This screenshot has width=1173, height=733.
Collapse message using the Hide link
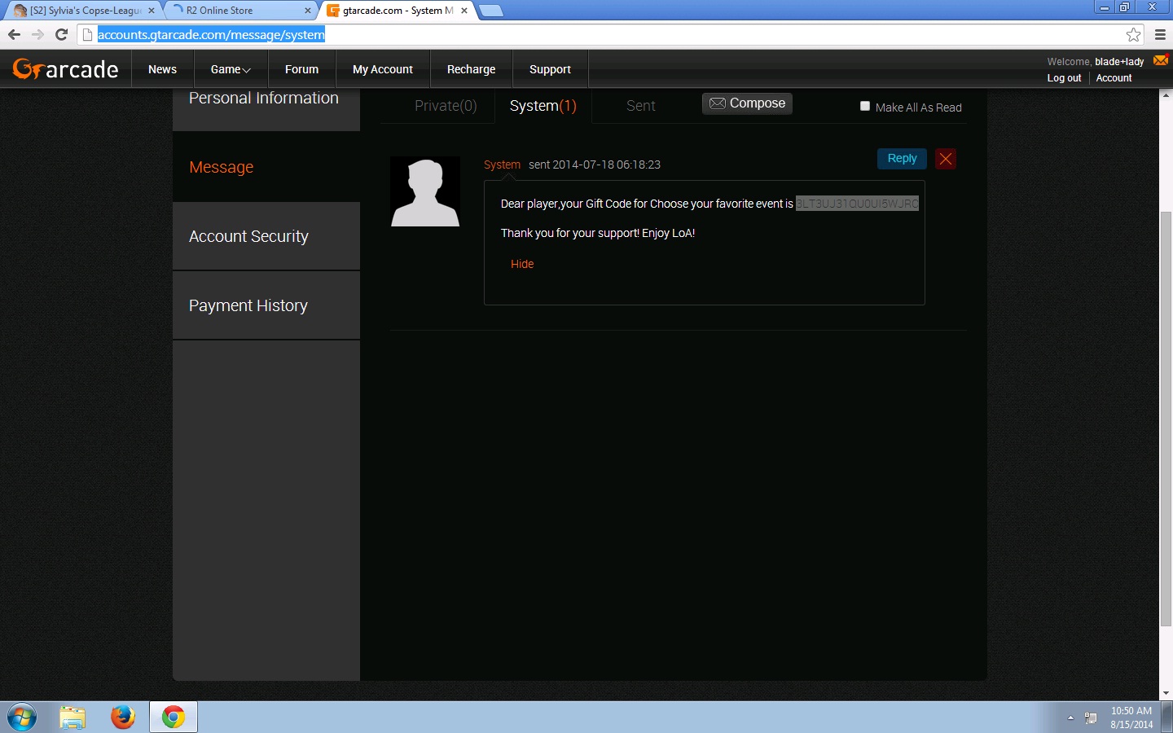522,264
